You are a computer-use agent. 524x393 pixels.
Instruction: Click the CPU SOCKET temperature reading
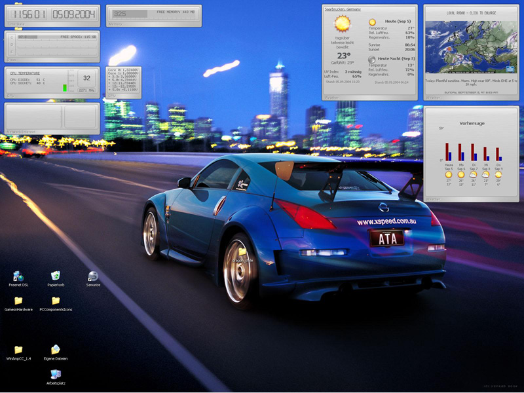pyautogui.click(x=28, y=83)
